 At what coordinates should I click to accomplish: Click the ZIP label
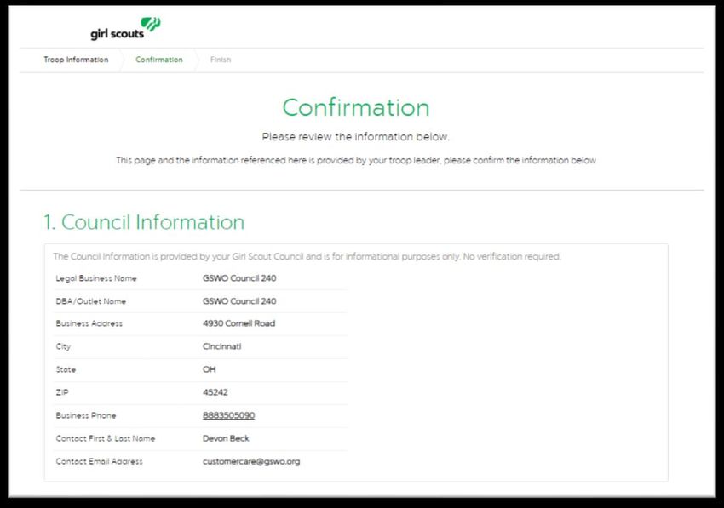tap(62, 392)
